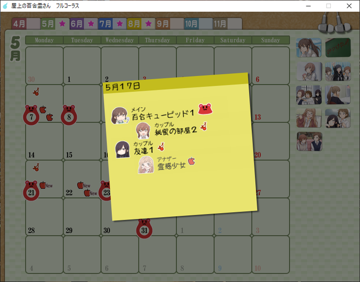Click the cherry icon beside 友達1
360x282 pixels.
click(x=161, y=146)
